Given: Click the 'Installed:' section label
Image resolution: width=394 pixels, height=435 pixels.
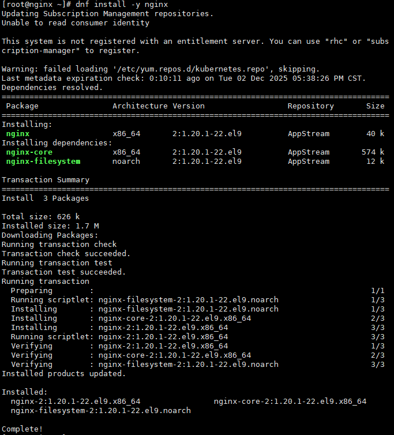Looking at the screenshot, I should tap(24, 392).
